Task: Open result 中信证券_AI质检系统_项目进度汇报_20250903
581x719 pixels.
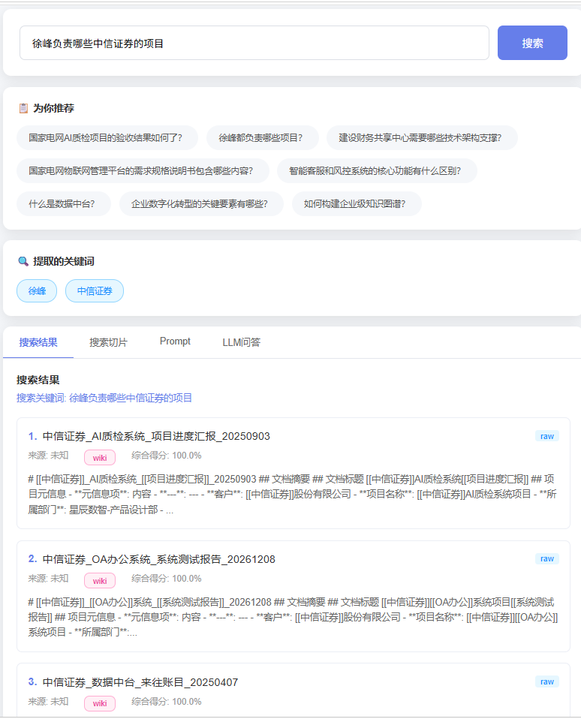Action: [156, 436]
